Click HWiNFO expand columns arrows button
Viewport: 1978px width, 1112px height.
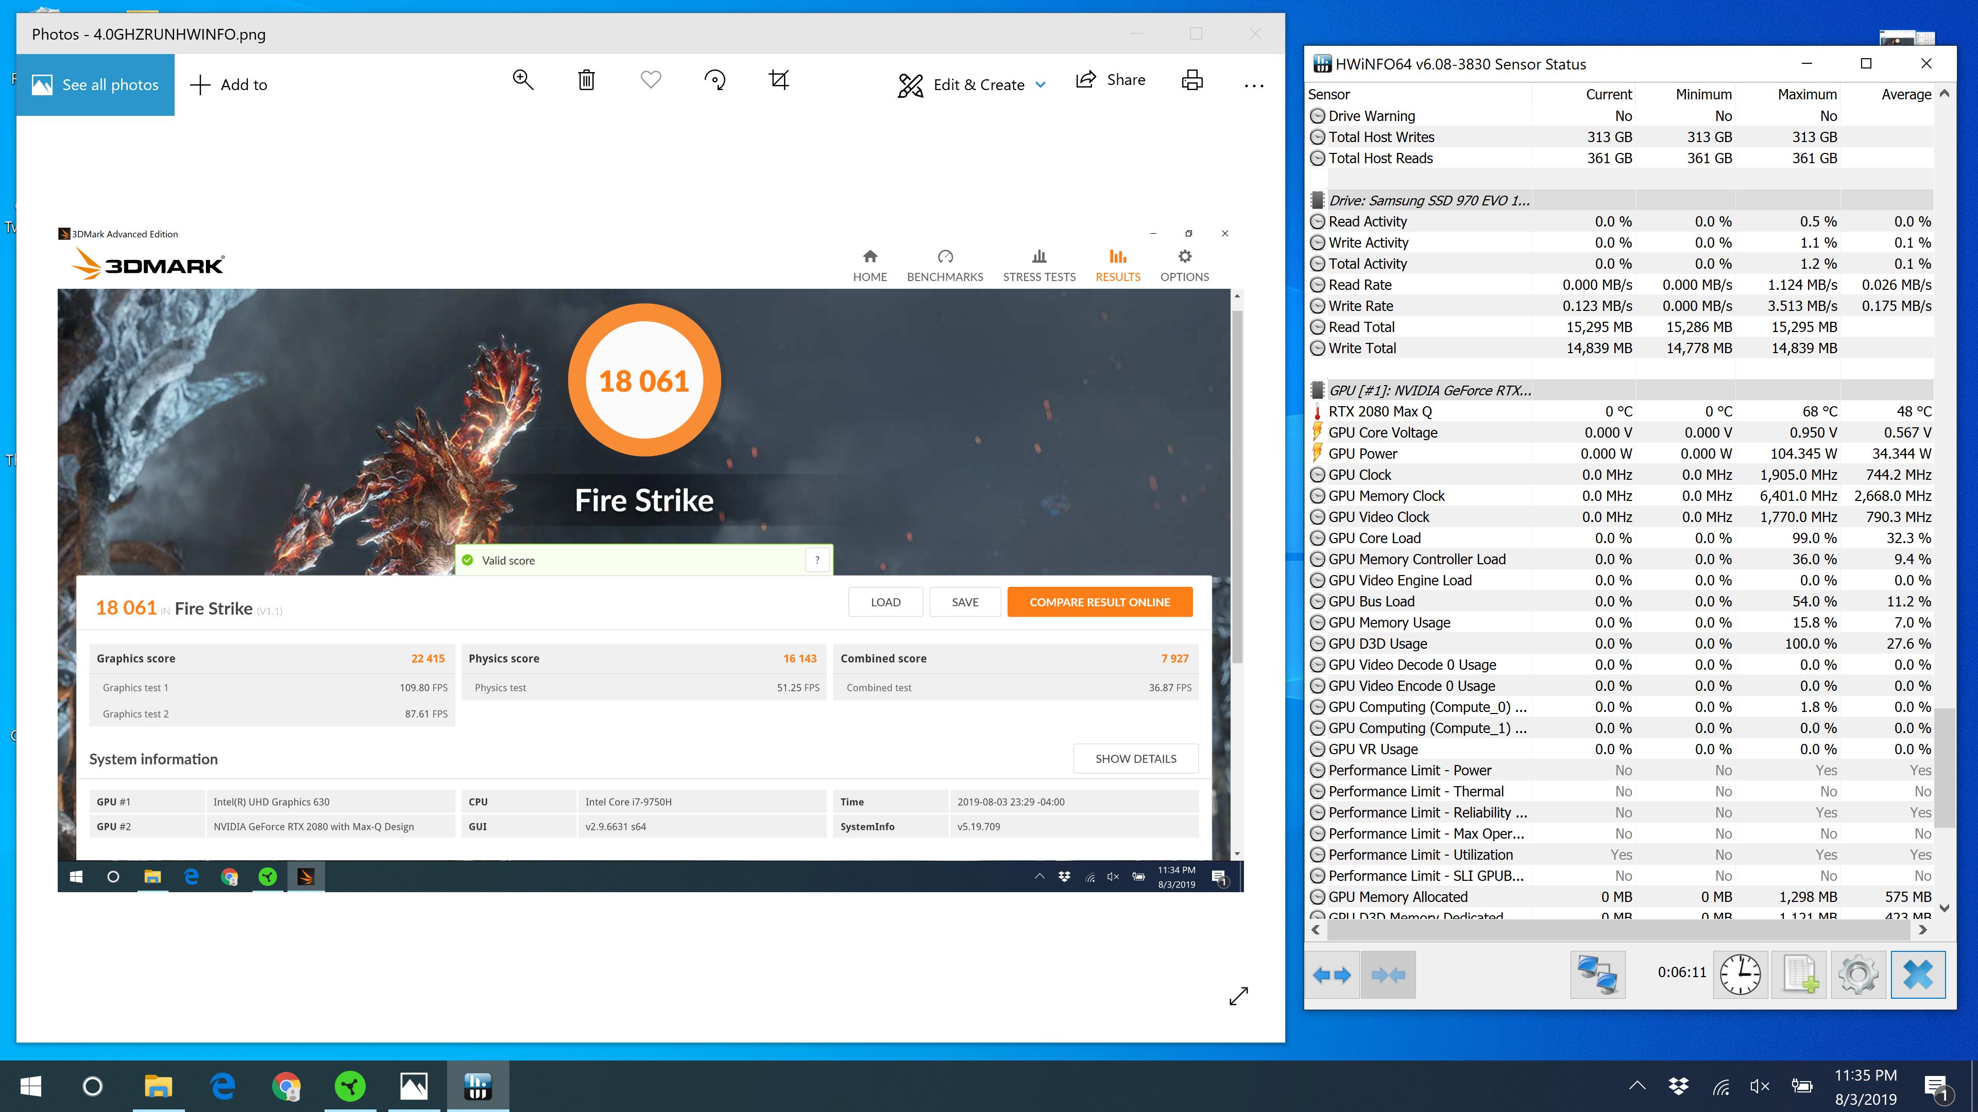pyautogui.click(x=1332, y=975)
